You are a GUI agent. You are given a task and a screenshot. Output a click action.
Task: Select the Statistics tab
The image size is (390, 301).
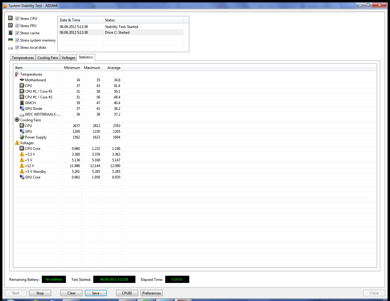pyautogui.click(x=86, y=57)
